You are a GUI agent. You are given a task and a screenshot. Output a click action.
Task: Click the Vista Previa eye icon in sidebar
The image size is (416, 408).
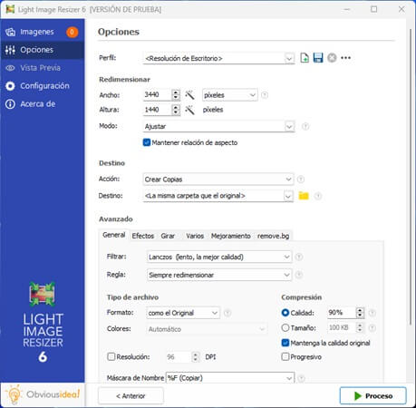10,68
